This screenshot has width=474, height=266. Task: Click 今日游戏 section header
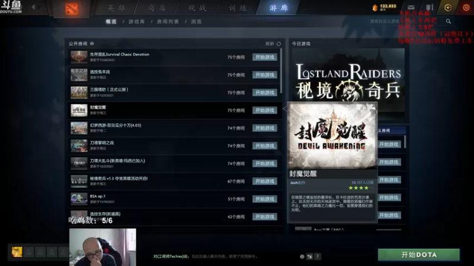(x=301, y=44)
